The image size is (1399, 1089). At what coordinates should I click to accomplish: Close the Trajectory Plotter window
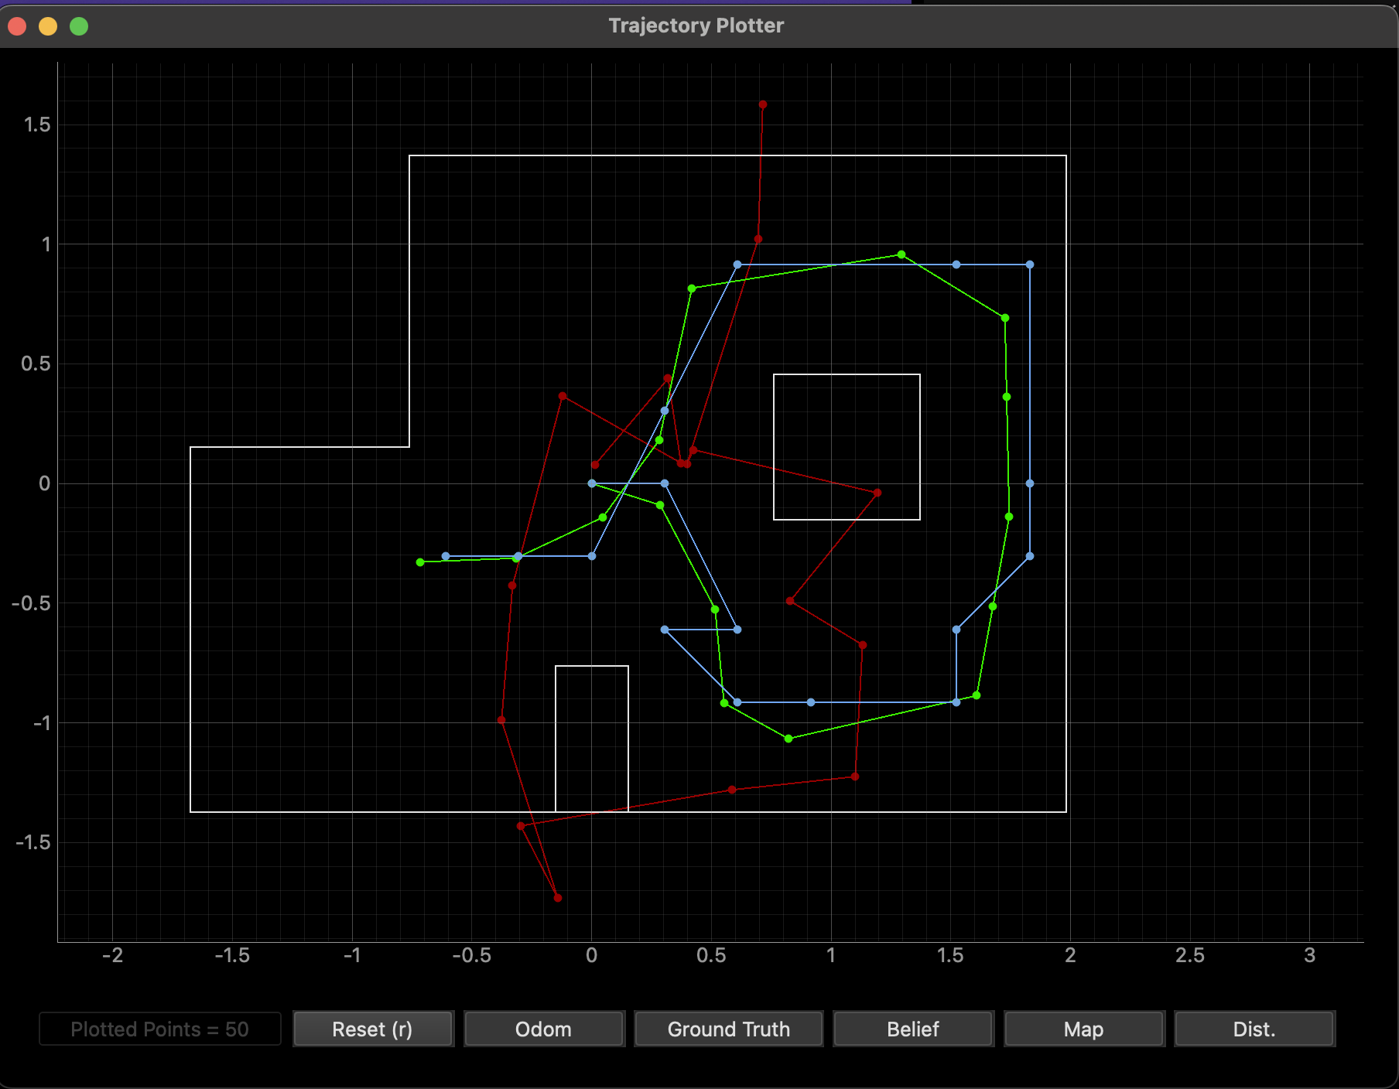pos(17,26)
